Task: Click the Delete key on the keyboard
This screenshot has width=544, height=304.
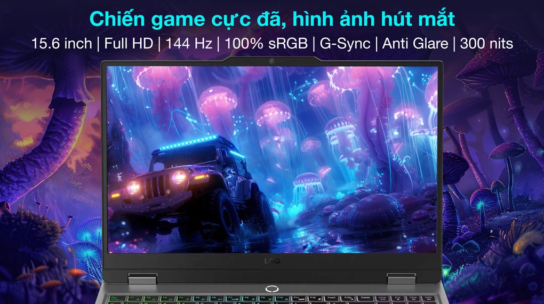Action: click(365, 299)
